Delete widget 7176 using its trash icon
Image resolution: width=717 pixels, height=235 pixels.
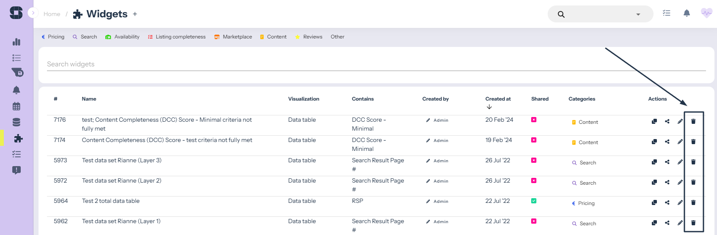[693, 121]
